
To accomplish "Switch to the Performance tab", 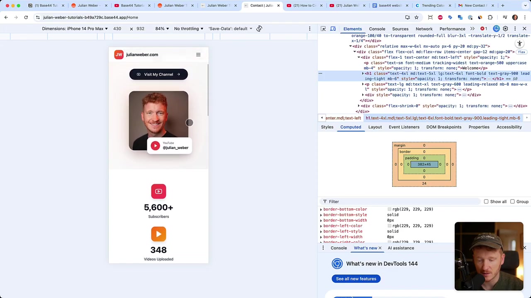I will (452, 29).
